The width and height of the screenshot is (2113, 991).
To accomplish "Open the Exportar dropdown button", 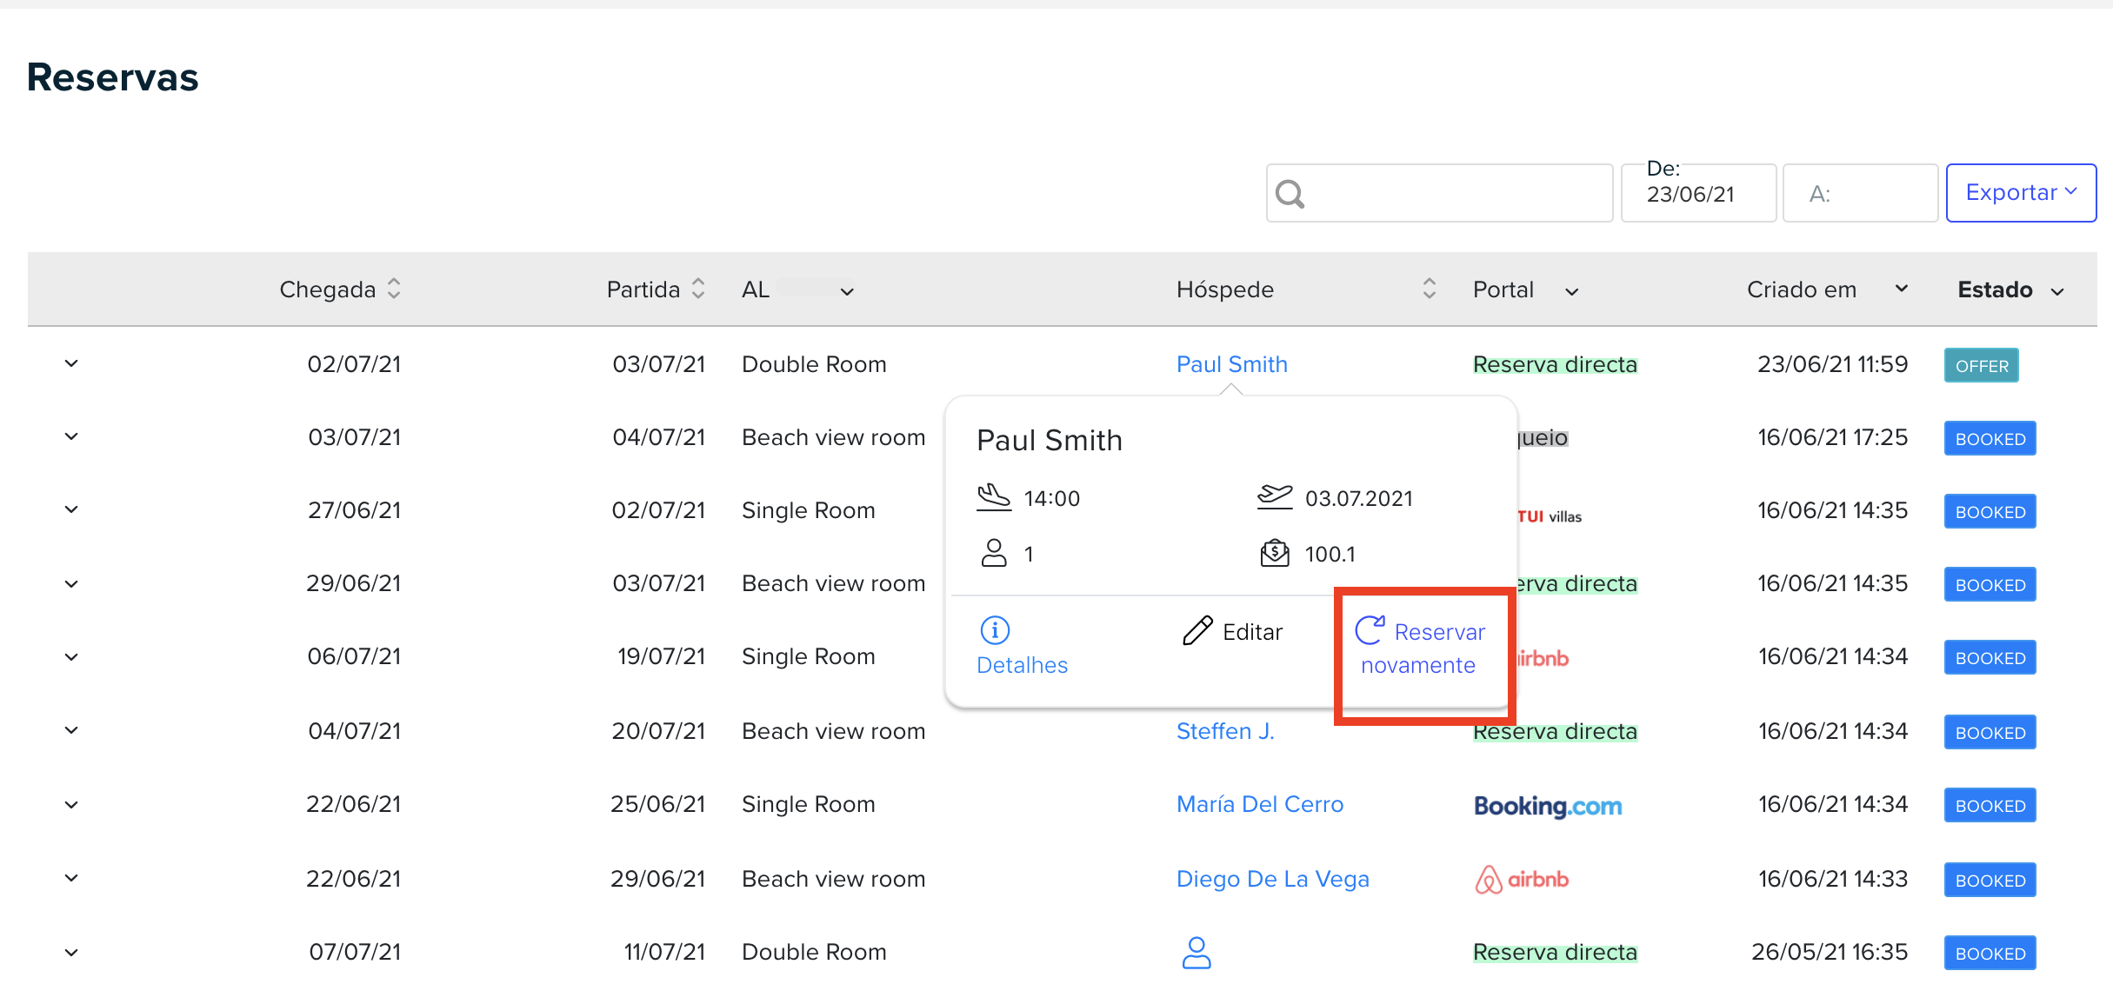I will 2021,192.
